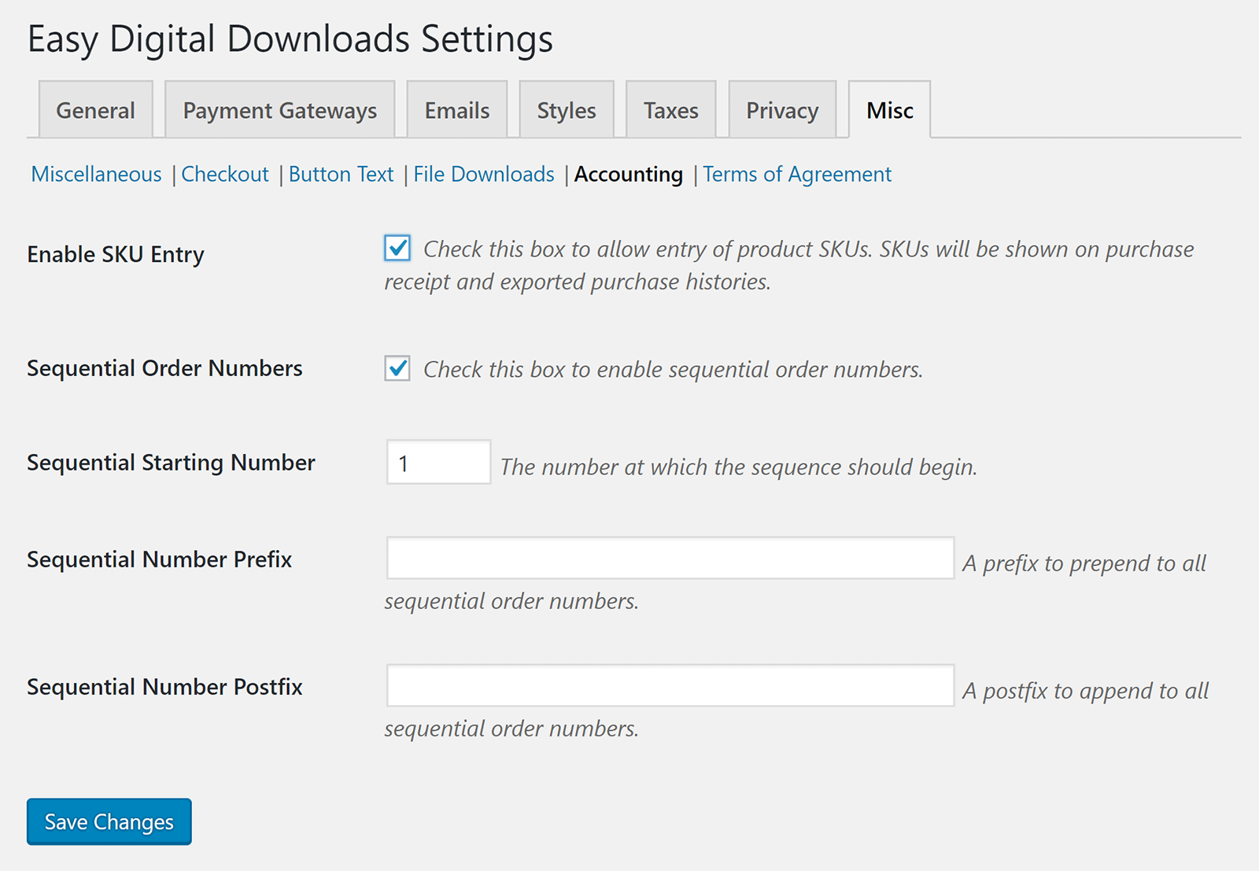1259x871 pixels.
Task: Open the Button Text sub-section
Action: 341,174
